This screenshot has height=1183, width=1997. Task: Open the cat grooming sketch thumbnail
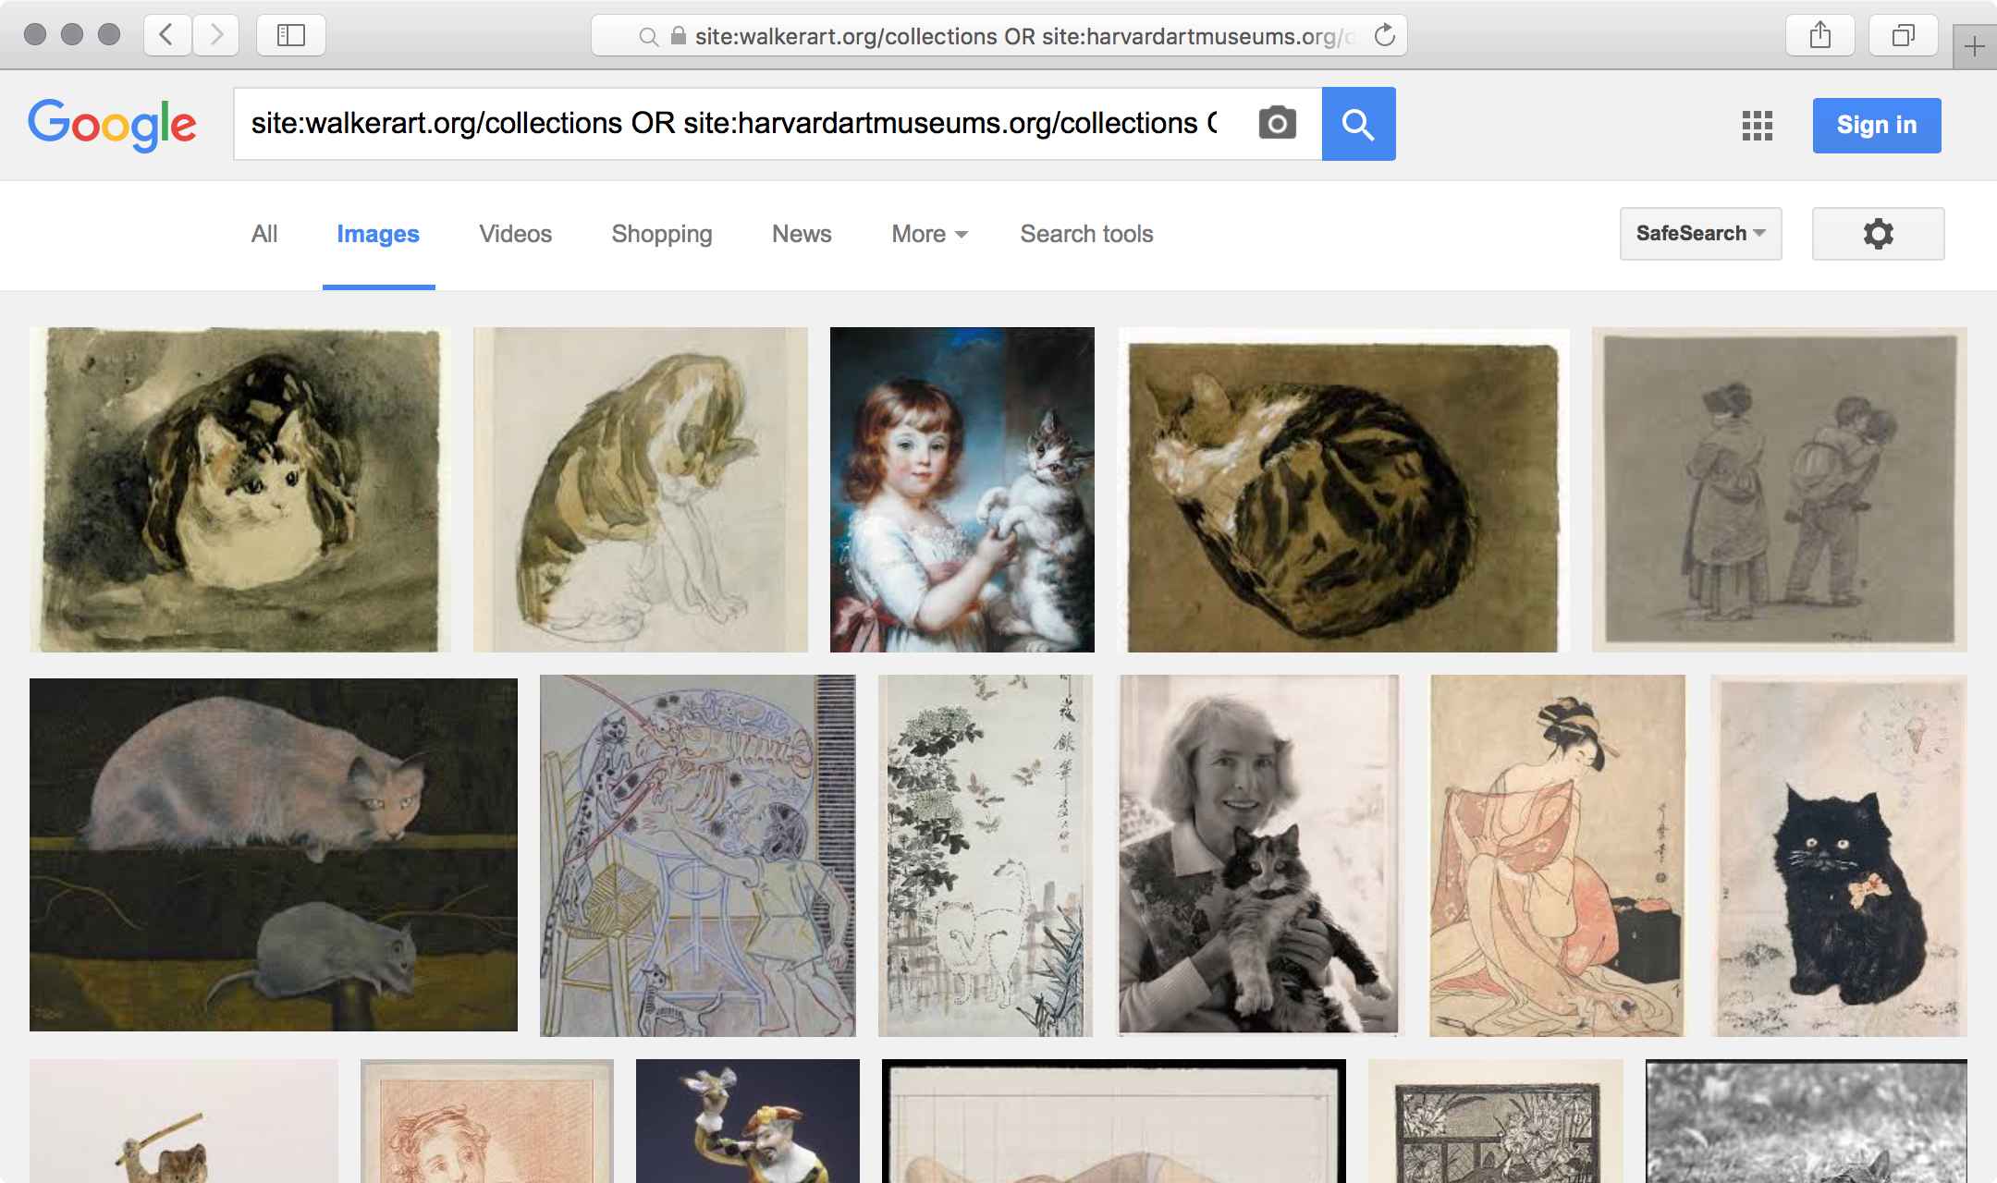pos(641,490)
